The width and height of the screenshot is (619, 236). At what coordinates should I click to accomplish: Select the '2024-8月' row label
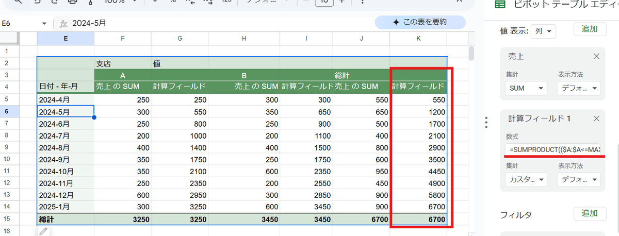[x=66, y=147]
